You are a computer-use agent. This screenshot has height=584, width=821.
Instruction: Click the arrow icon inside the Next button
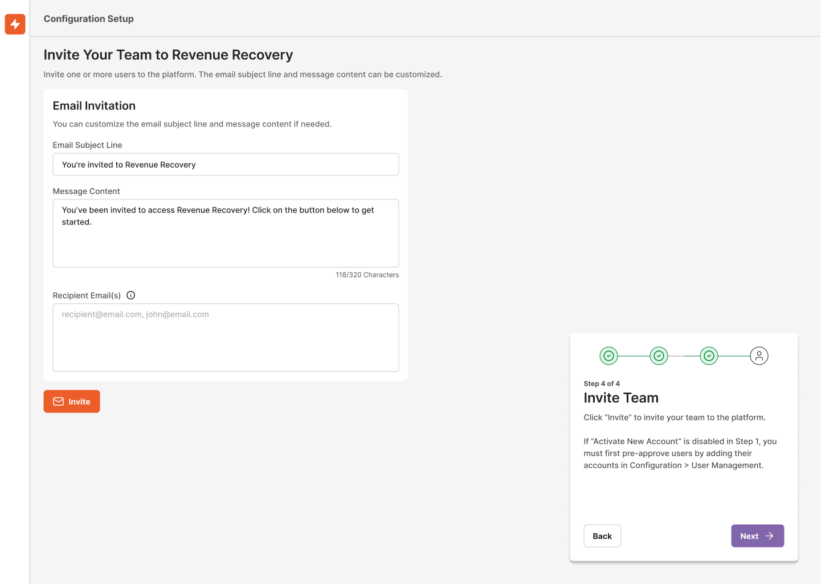point(770,536)
